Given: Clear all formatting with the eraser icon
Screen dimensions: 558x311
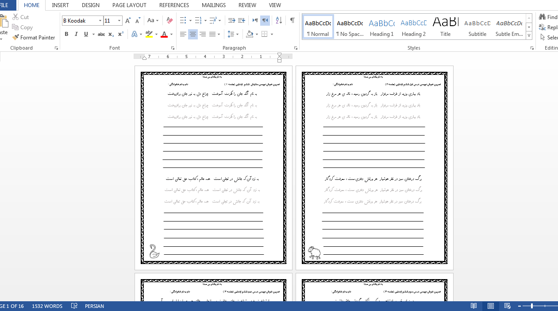Looking at the screenshot, I should pos(169,20).
